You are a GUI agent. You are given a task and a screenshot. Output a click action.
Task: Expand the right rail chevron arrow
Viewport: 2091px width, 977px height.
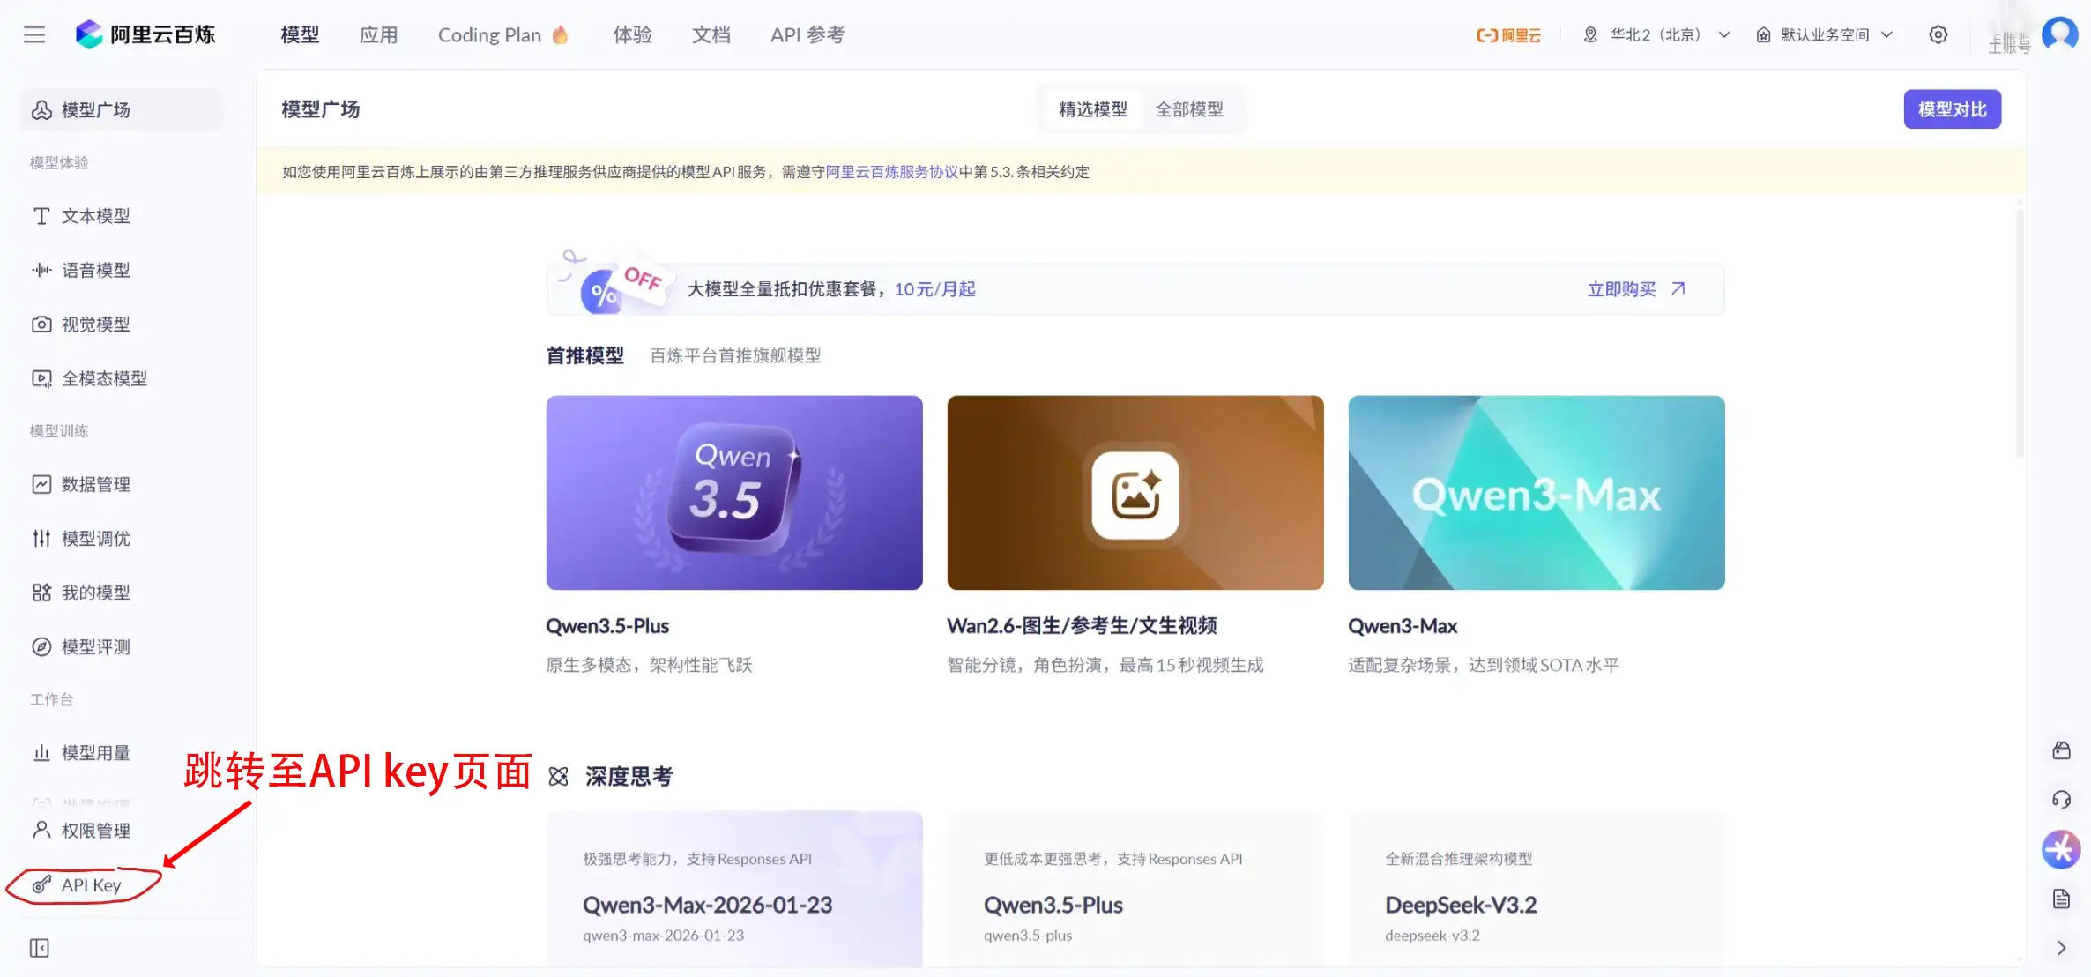click(x=2061, y=948)
